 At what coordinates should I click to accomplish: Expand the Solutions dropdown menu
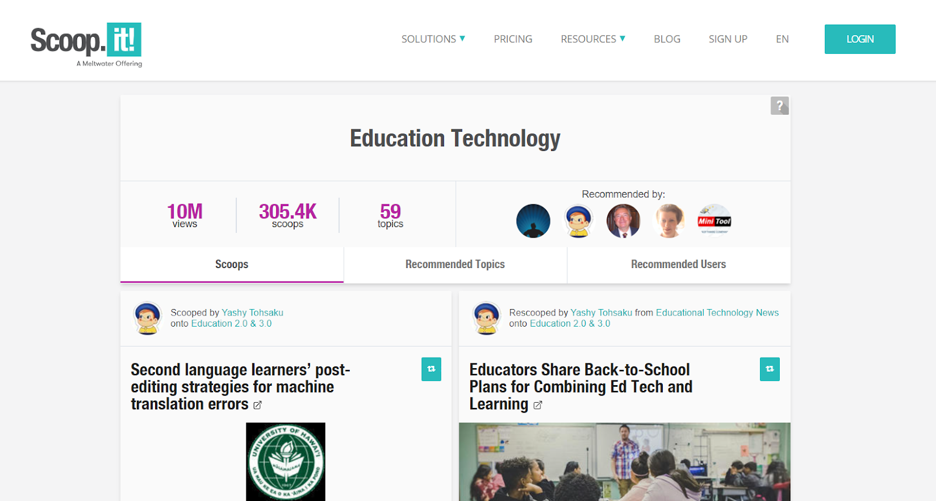(433, 39)
